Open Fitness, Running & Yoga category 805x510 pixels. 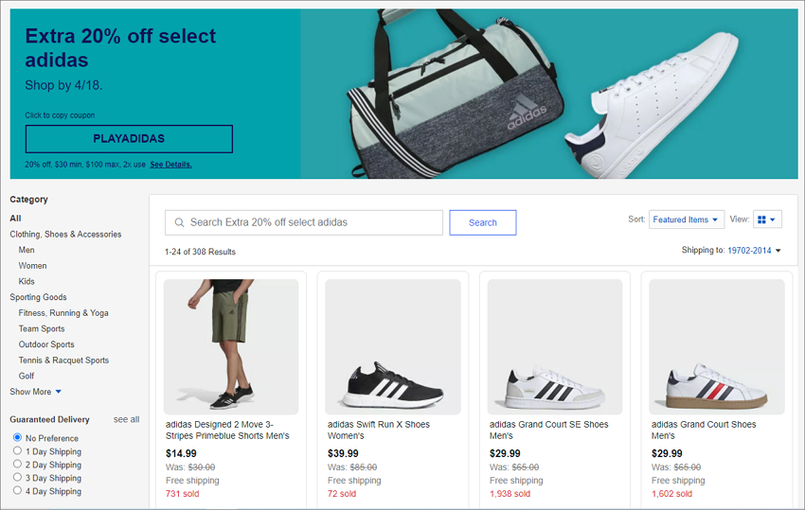point(63,313)
